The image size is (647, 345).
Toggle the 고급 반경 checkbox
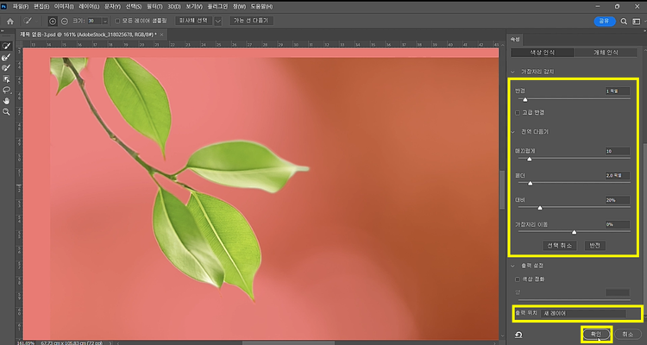click(518, 112)
